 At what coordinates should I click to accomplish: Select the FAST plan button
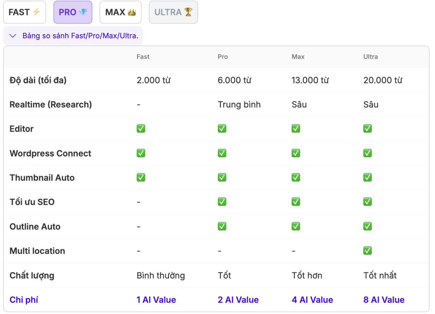[24, 12]
